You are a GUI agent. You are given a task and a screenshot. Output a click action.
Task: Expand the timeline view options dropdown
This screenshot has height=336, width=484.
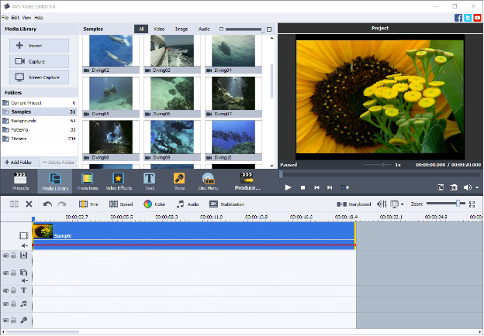(403, 204)
